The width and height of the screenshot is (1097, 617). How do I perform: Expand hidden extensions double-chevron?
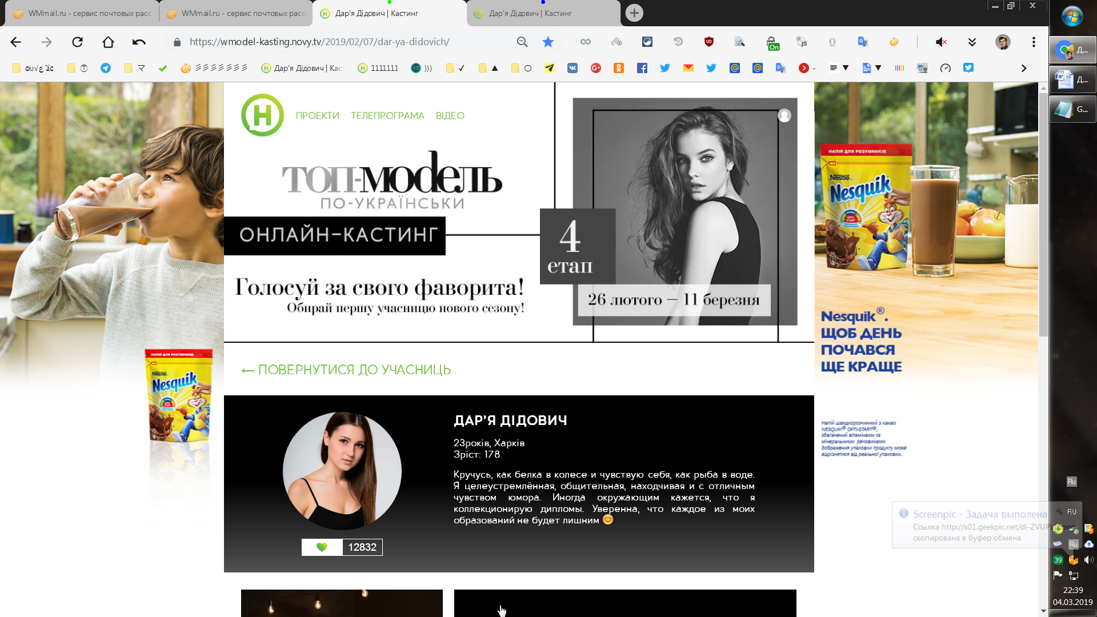point(972,42)
